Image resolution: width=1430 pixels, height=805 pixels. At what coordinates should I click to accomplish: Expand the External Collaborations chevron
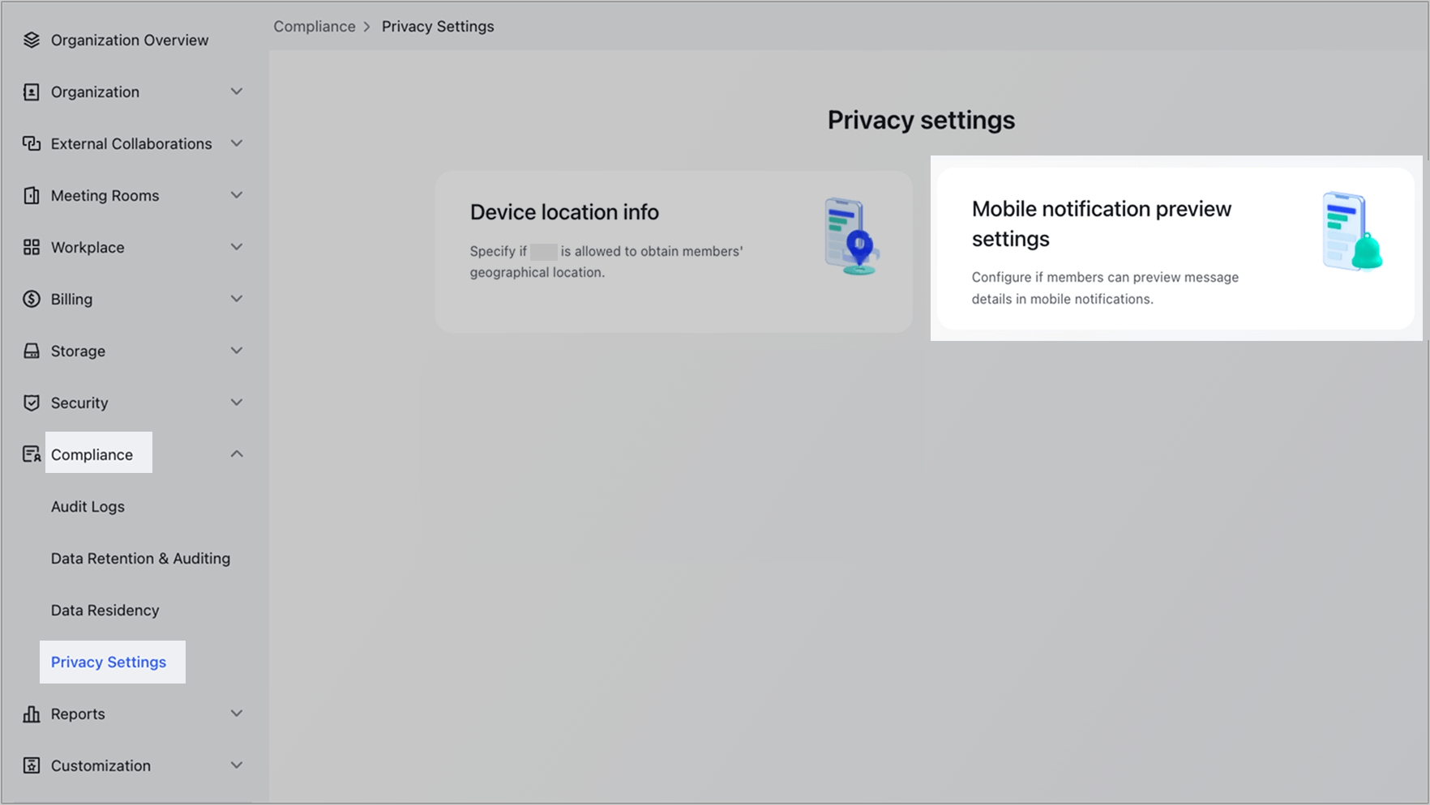pyautogui.click(x=237, y=143)
